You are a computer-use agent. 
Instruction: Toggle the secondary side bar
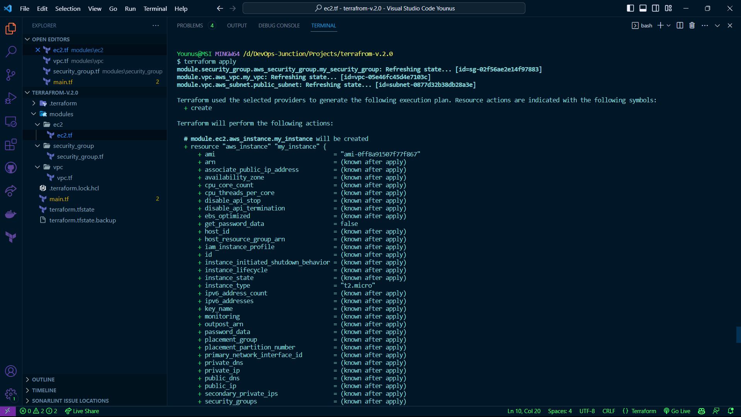coord(656,8)
